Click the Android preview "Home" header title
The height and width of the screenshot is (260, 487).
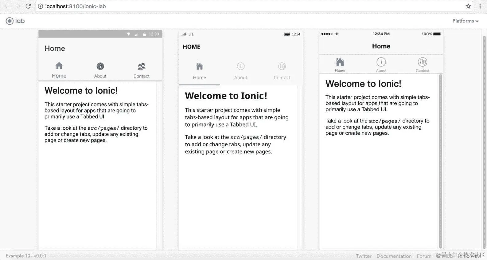click(55, 48)
